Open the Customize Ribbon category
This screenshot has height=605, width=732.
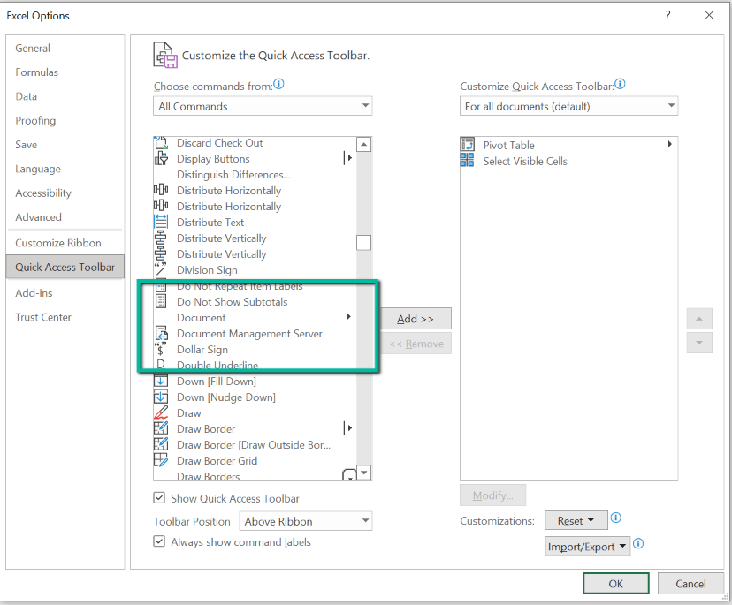[x=58, y=243]
